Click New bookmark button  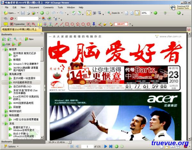click(29, 39)
